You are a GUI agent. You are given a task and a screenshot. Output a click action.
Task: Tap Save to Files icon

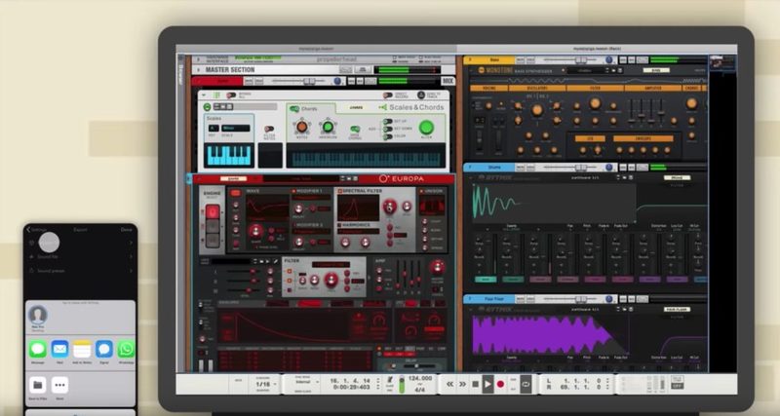(x=38, y=386)
